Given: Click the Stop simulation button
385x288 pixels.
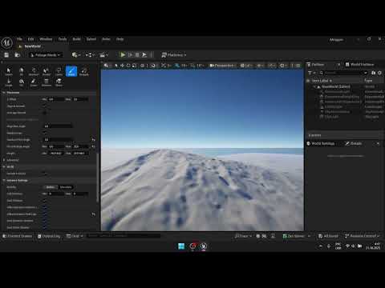Looking at the screenshot, I should point(137,54).
